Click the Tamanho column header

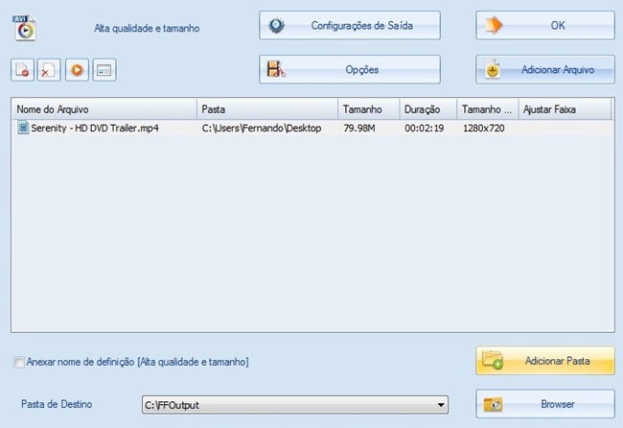[x=369, y=109]
